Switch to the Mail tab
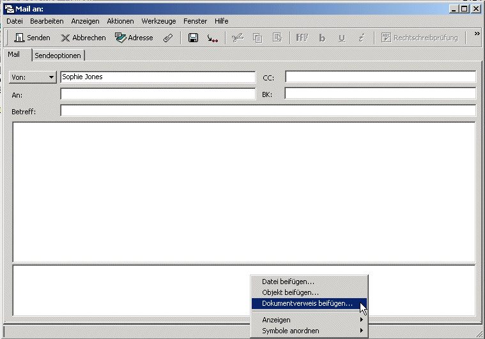 tap(14, 54)
